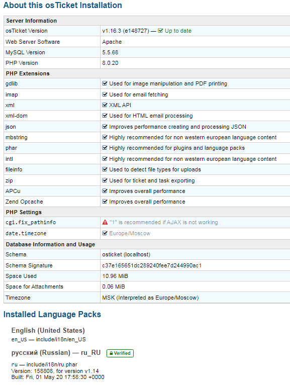Image resolution: width=290 pixels, height=385 pixels.
Task: Click the Europe/Moscow value in the date.timezone row
Action: pyautogui.click(x=130, y=233)
